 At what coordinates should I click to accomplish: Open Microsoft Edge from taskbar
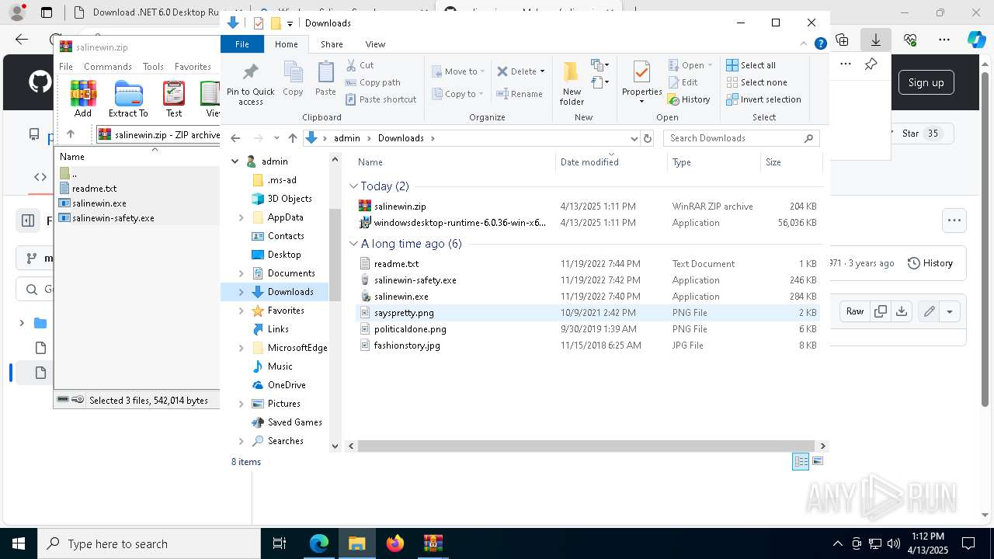click(x=319, y=543)
